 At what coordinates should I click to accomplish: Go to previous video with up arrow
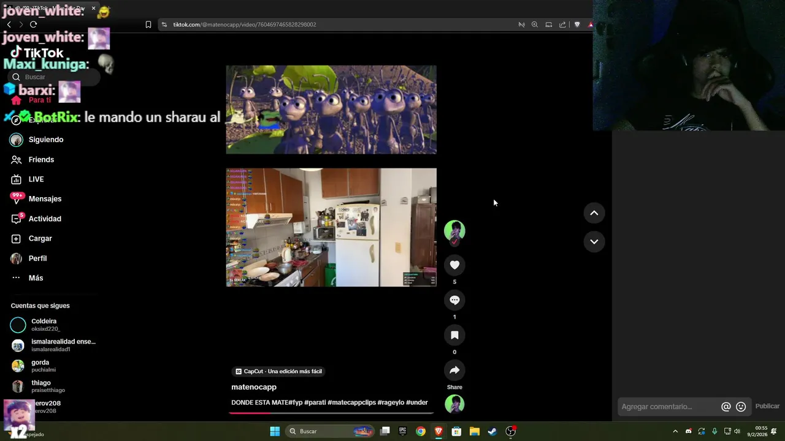coord(594,213)
